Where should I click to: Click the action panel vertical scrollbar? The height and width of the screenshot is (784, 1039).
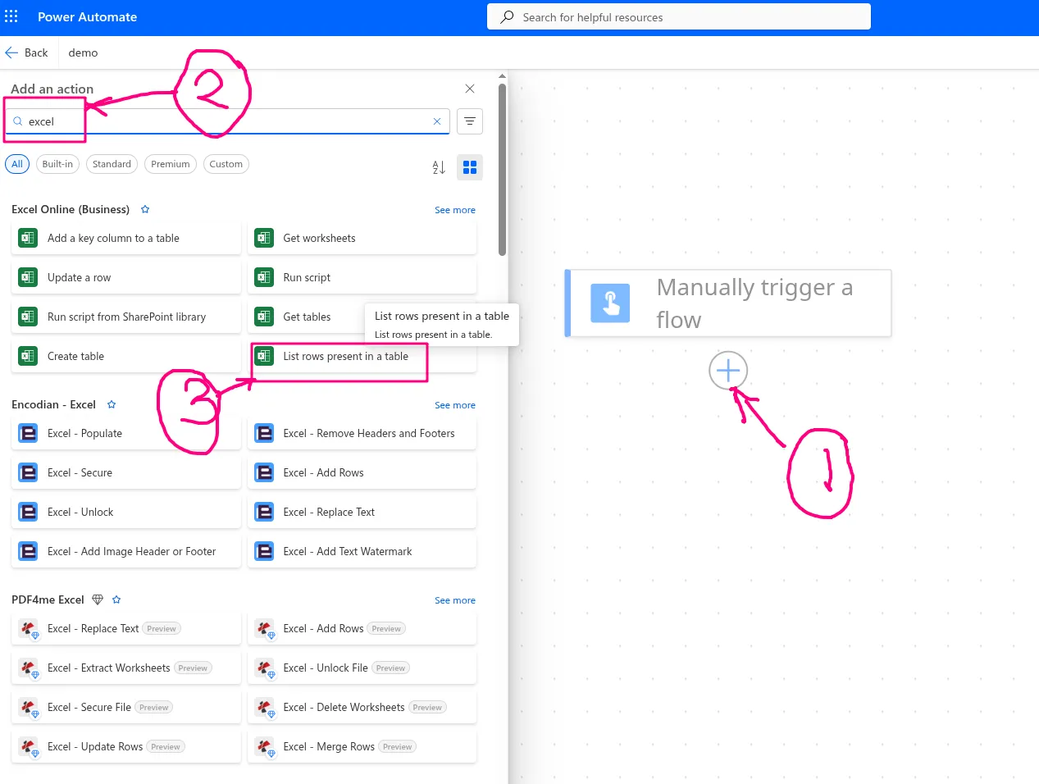click(502, 169)
